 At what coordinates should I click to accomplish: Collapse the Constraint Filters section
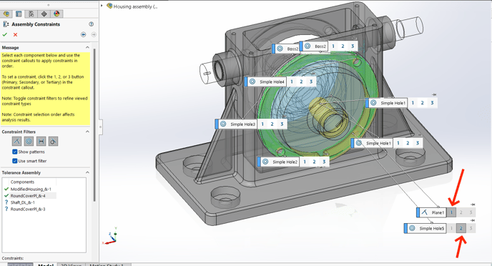coord(87,132)
